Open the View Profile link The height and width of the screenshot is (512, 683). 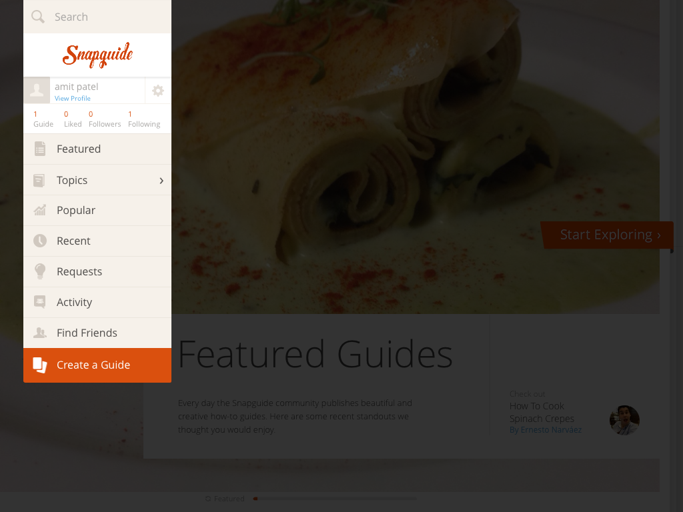(x=72, y=99)
